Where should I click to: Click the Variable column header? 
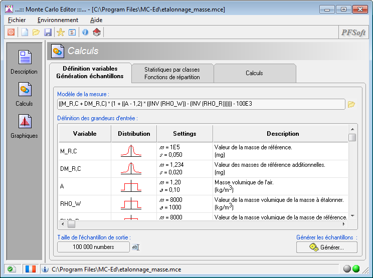[x=85, y=134]
